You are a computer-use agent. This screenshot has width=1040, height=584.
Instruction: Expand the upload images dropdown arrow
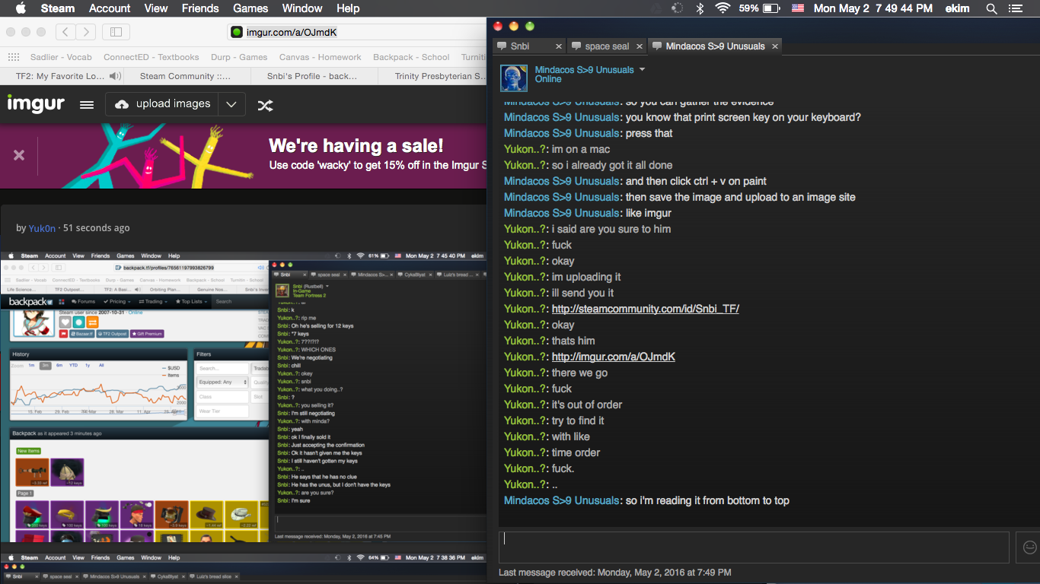[231, 104]
